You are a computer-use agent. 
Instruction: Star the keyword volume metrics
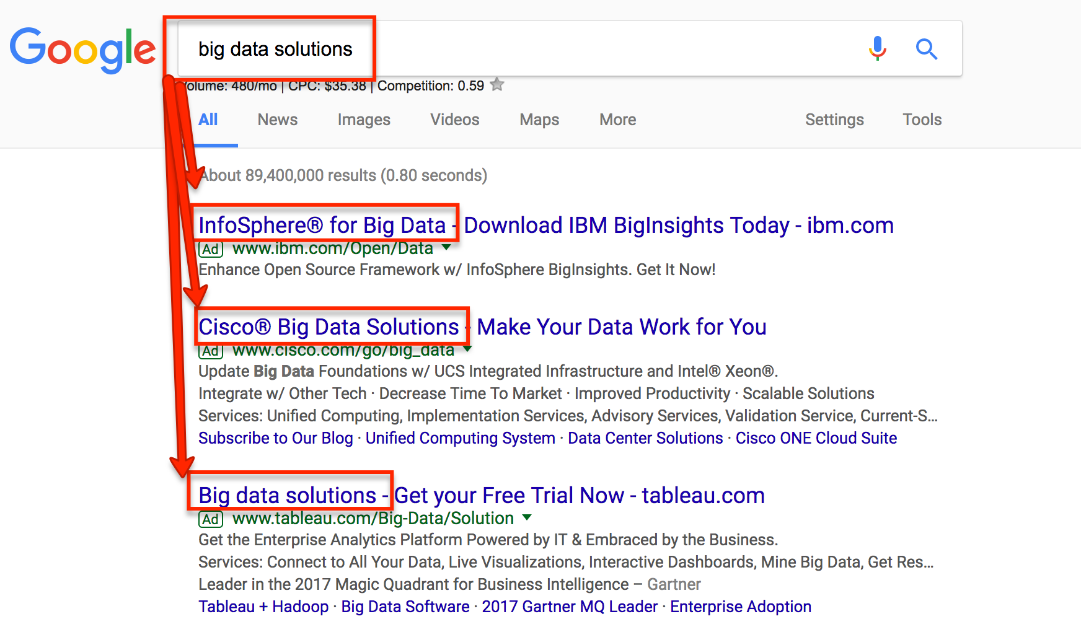pyautogui.click(x=496, y=85)
